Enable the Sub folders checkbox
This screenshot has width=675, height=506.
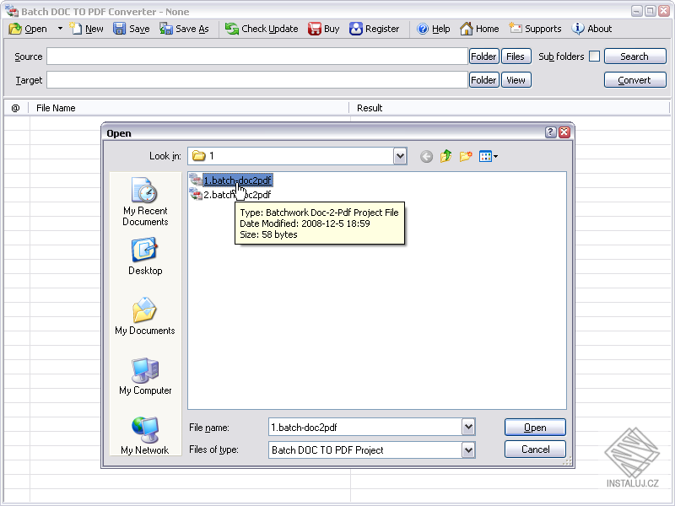click(x=595, y=56)
